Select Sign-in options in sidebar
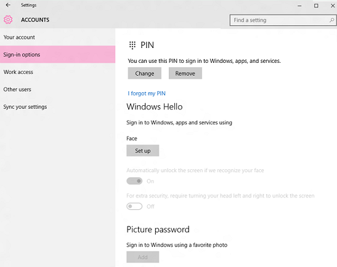Image resolution: width=337 pixels, height=267 pixels. click(x=57, y=55)
